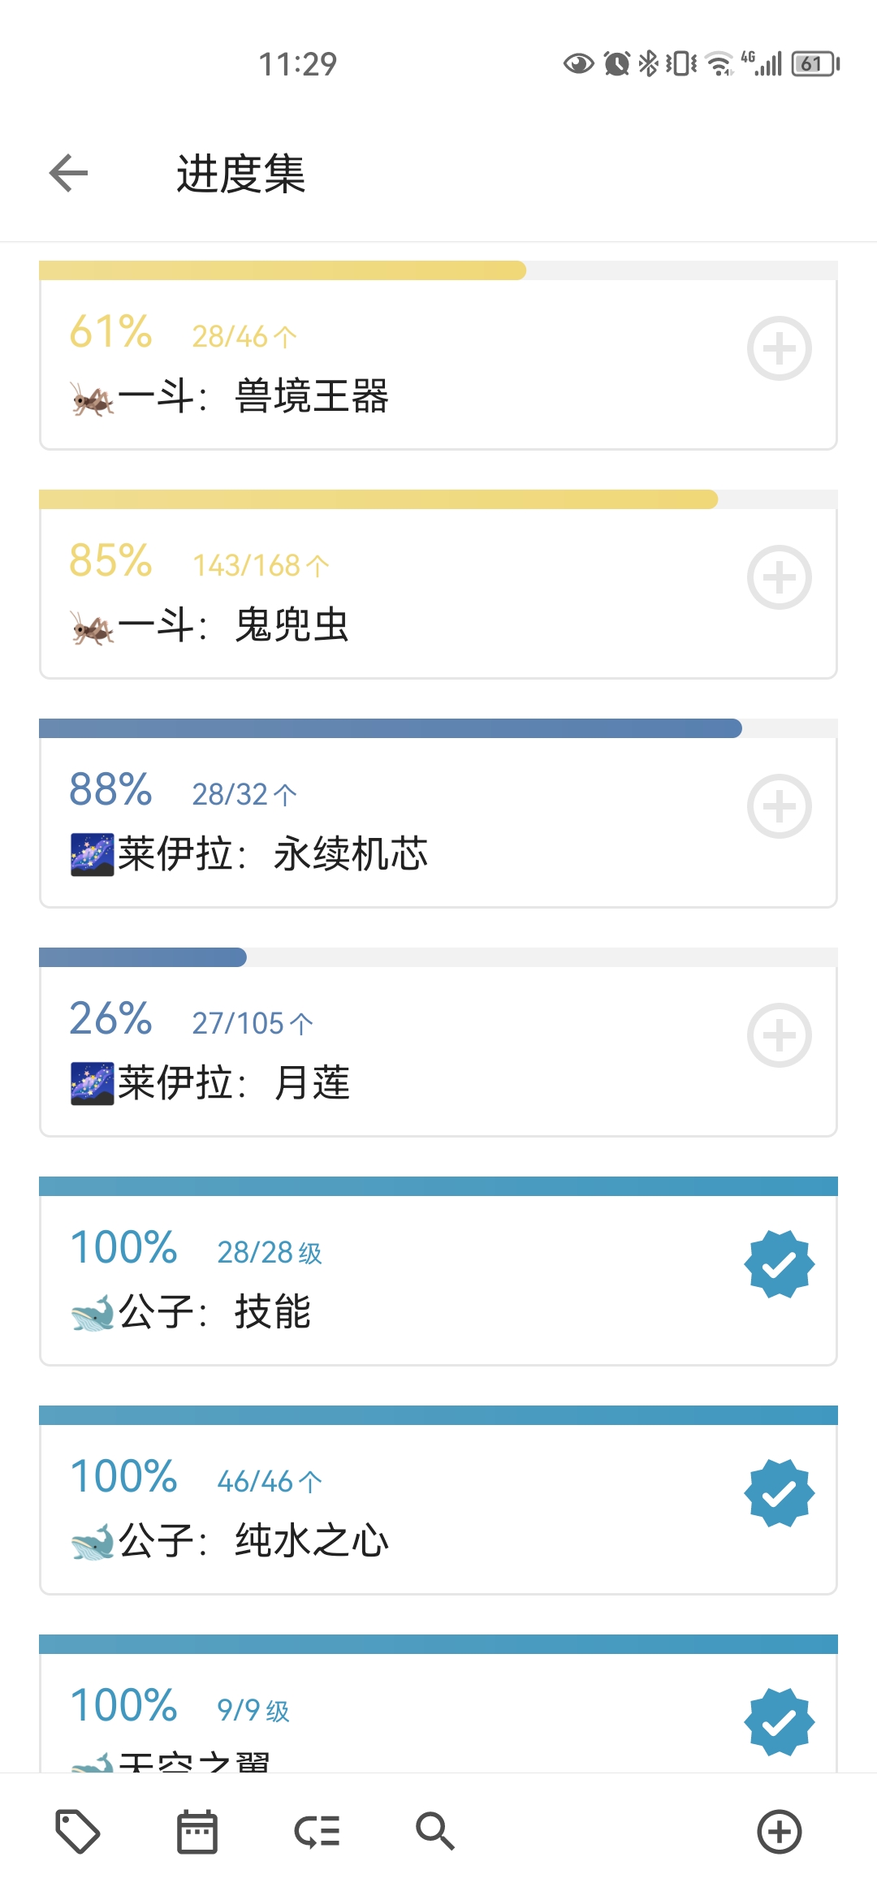This screenshot has width=877, height=1900.
Task: Click the yellow 85% progress bar
Action: (378, 499)
